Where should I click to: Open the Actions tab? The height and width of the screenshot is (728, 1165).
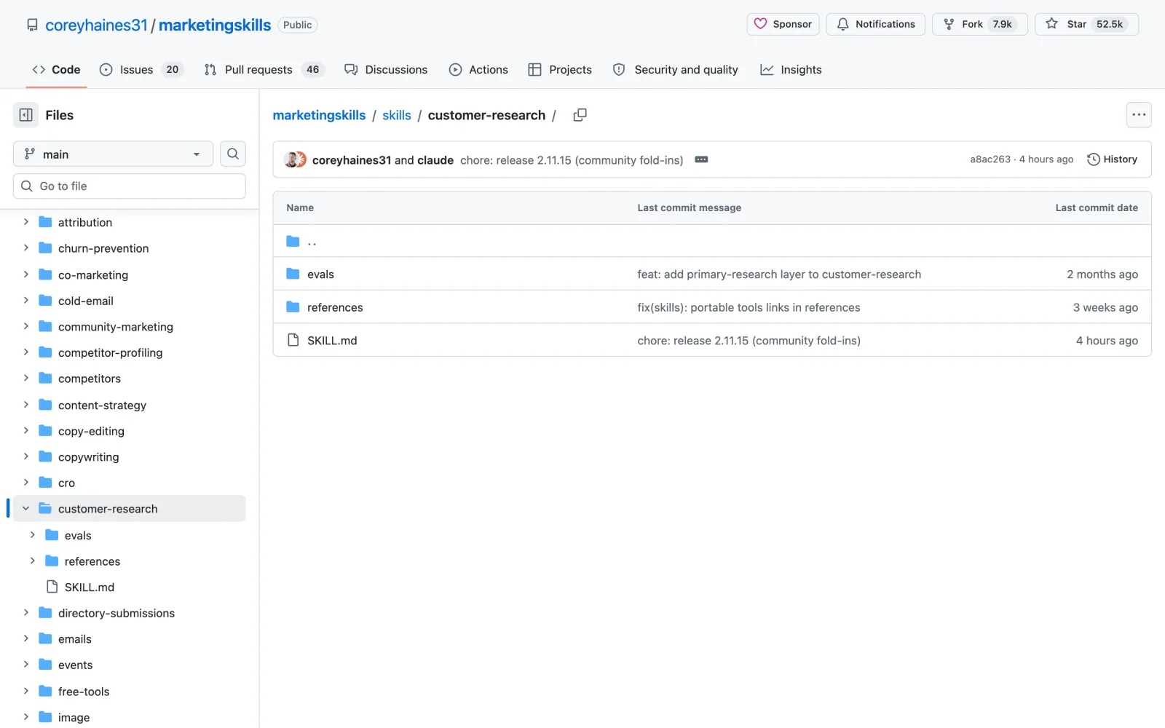(x=478, y=69)
